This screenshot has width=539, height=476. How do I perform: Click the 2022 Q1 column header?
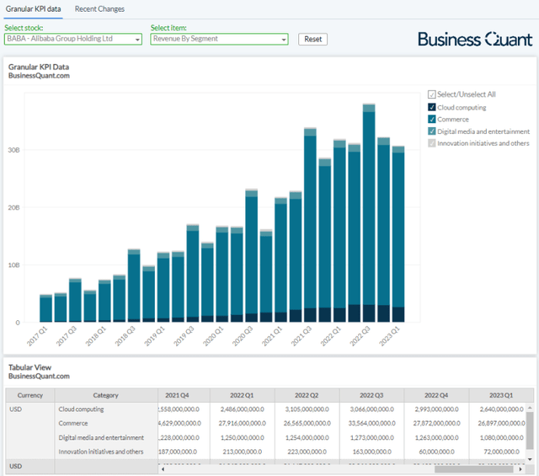(x=242, y=395)
